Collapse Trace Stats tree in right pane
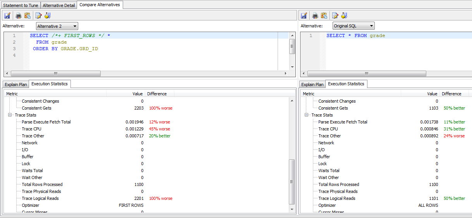Viewport: 472px width, 218px height. tap(307, 115)
